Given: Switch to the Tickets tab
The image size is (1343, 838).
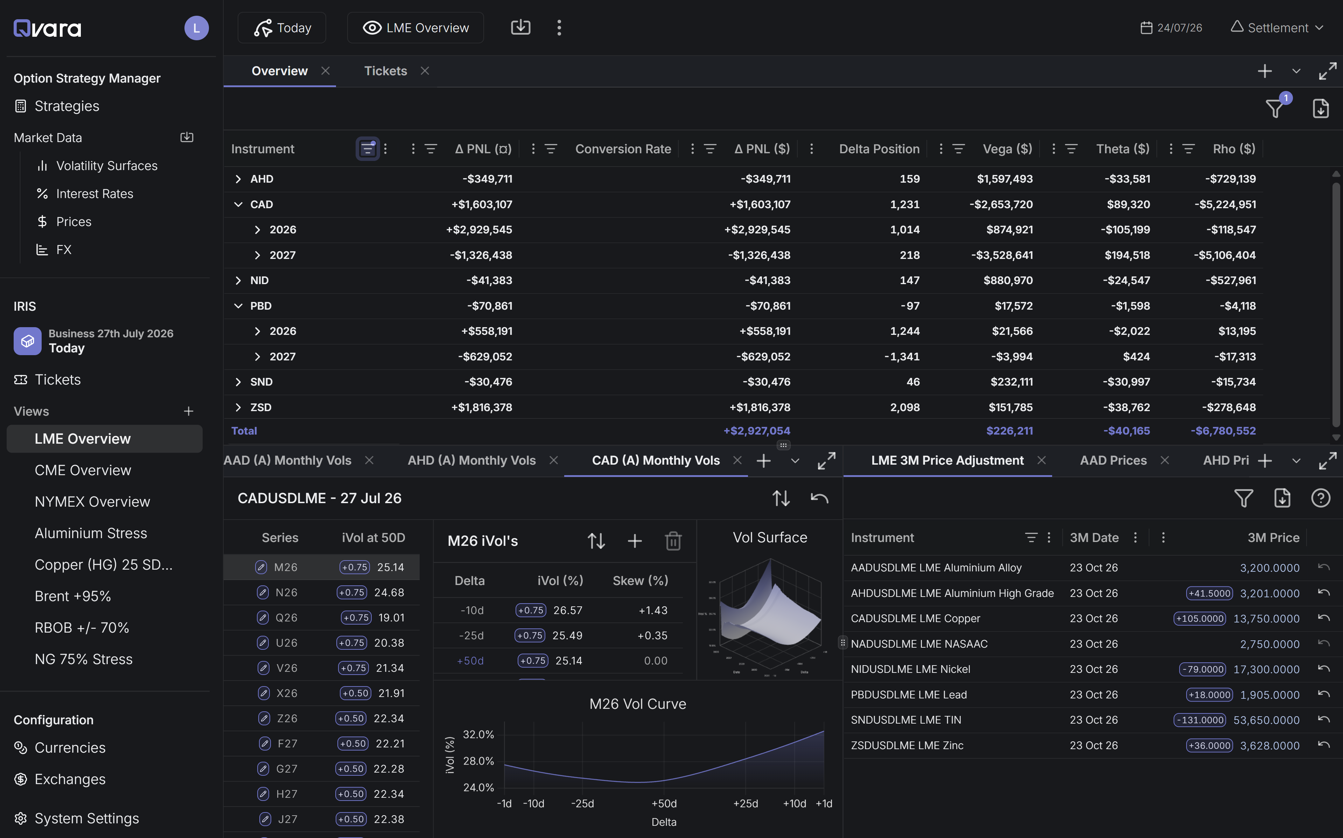Looking at the screenshot, I should [x=385, y=71].
